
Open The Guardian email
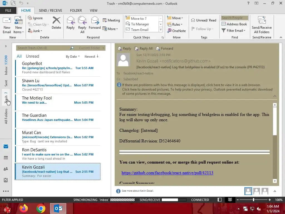click(58, 120)
